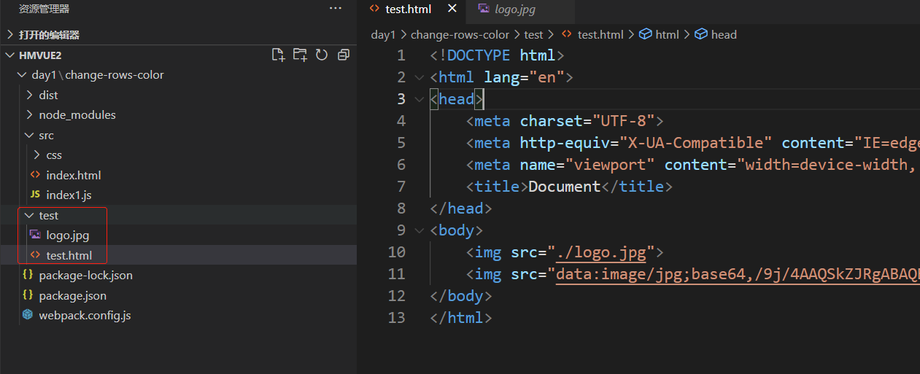This screenshot has height=374, width=920.
Task: Fold the html tag at line 2
Action: click(419, 77)
